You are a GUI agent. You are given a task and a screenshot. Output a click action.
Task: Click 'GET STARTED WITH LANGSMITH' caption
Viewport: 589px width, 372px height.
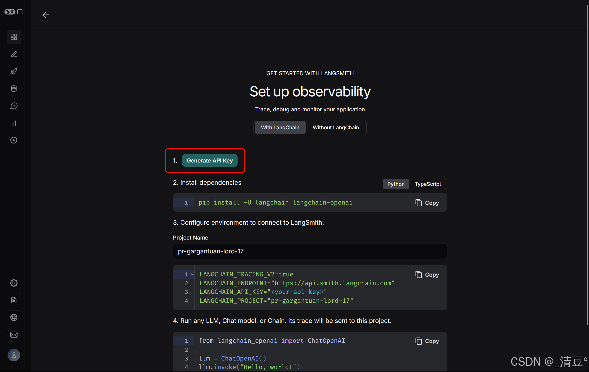point(310,73)
